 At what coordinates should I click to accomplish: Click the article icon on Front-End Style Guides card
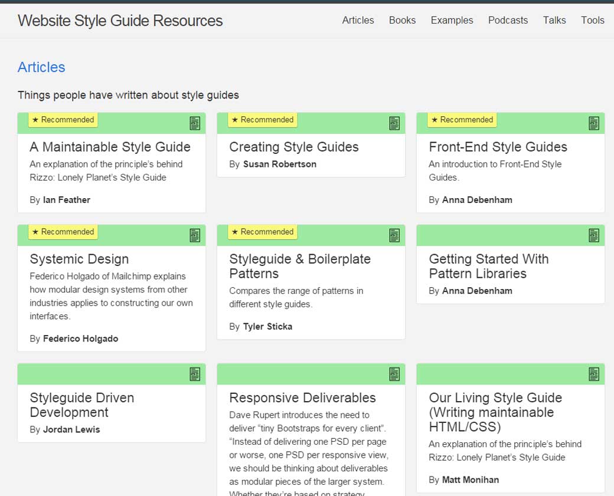594,123
